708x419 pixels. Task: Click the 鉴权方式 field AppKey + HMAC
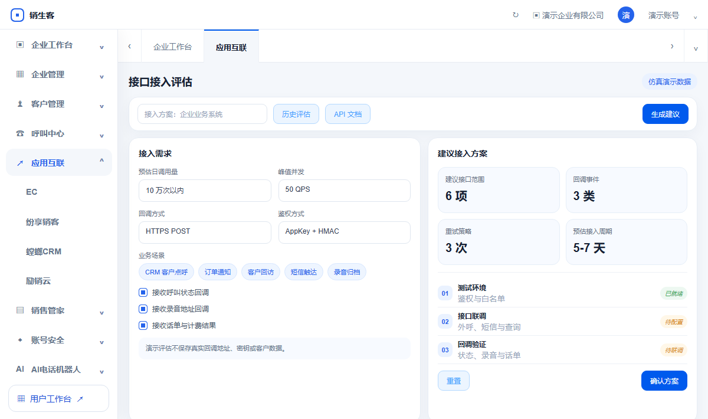pos(345,232)
